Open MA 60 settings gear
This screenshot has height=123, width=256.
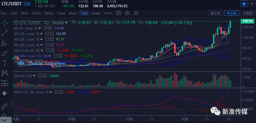(47, 45)
